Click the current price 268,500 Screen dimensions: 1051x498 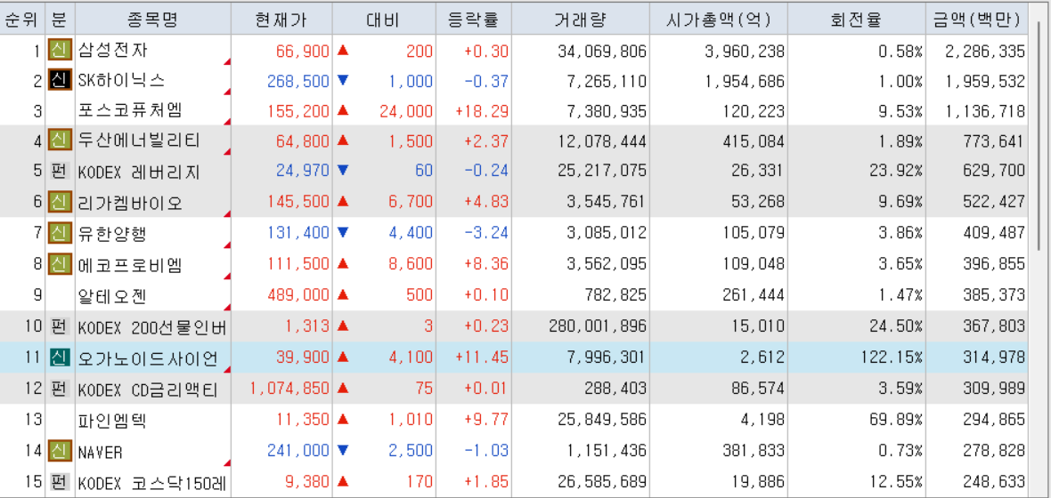[x=298, y=82]
